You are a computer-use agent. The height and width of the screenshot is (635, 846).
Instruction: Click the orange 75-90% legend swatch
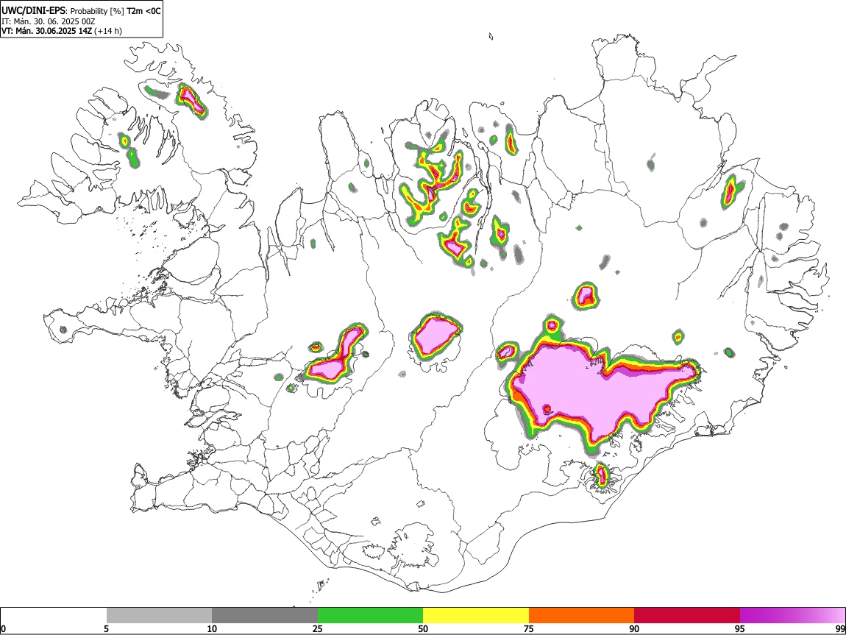click(581, 616)
